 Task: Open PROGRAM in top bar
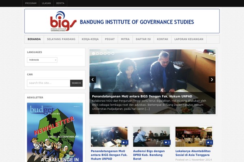(31, 3)
